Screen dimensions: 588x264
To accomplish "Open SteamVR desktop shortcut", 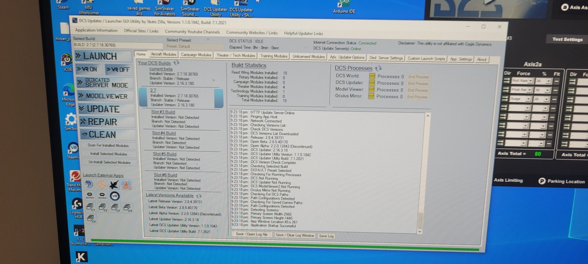I will [73, 151].
